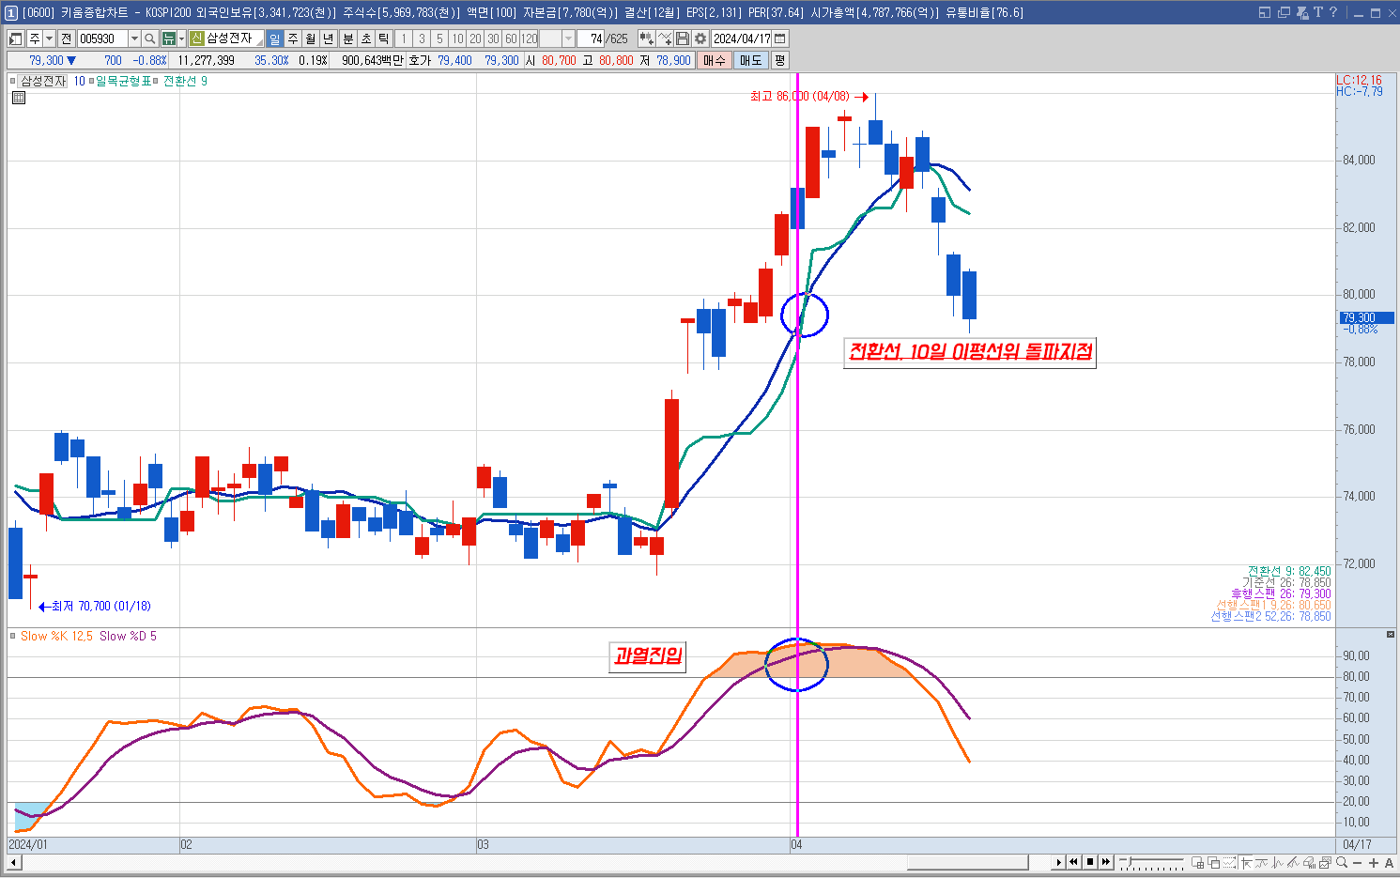The width and height of the screenshot is (1400, 878).
Task: Open the chart settings gear icon
Action: 700,39
